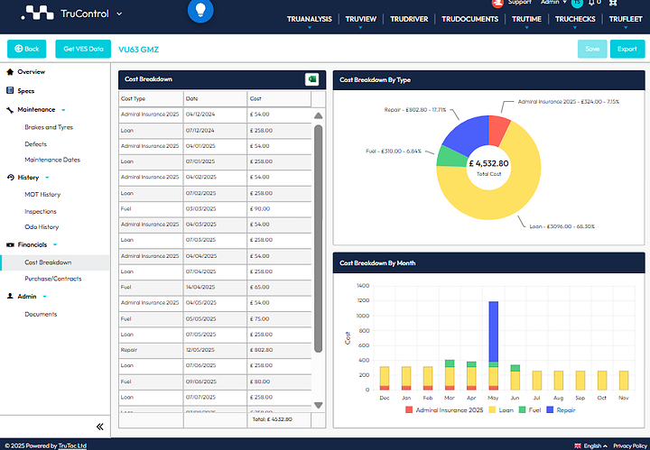The image size is (650, 450).
Task: Click the table scrollbar up arrow
Action: point(319,115)
